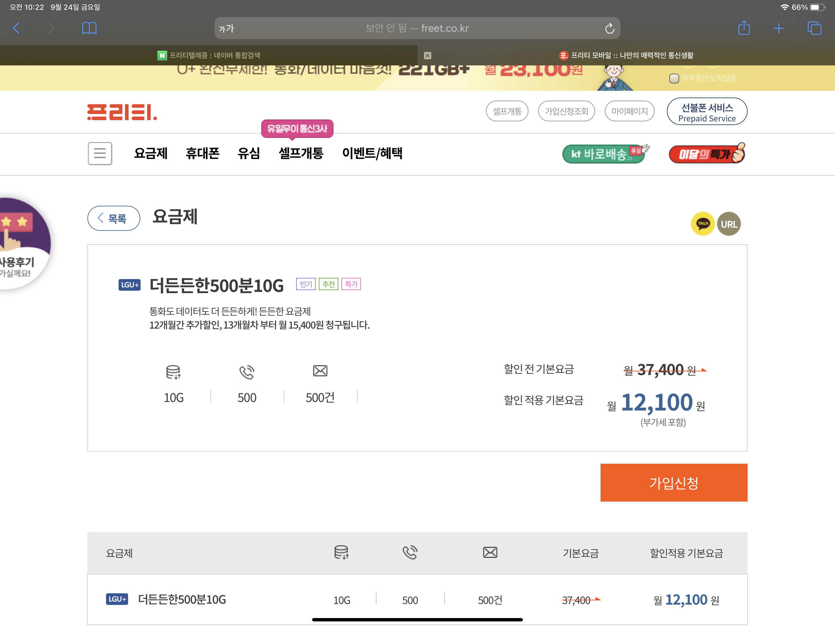Select 더든든한500분10G row in table
Image resolution: width=835 pixels, height=626 pixels.
point(417,600)
